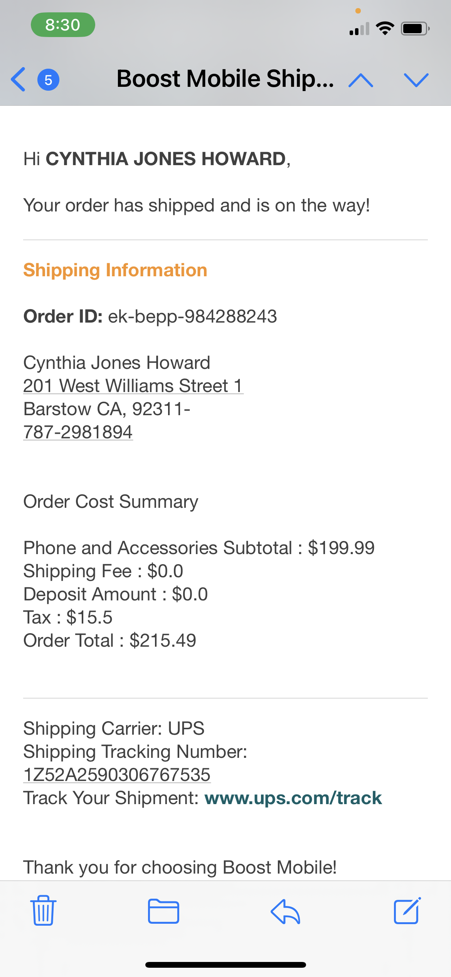The width and height of the screenshot is (451, 977).
Task: Delete this email with the trash icon
Action: click(43, 911)
